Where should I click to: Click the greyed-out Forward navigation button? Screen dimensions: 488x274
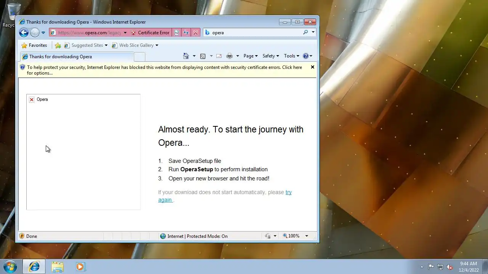coord(35,33)
